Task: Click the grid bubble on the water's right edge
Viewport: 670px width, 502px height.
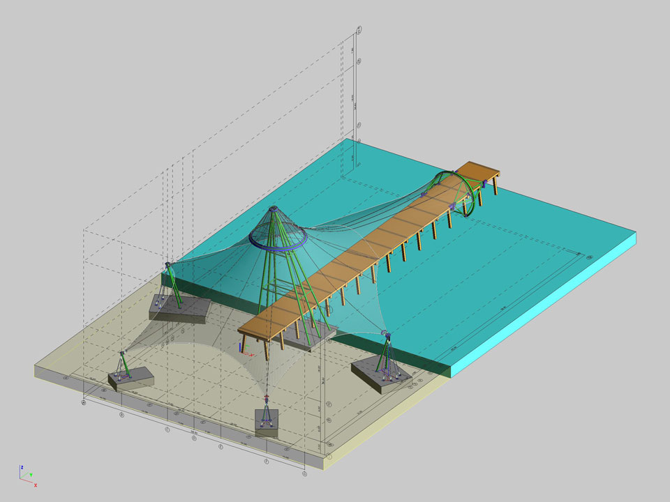Action: [x=590, y=258]
